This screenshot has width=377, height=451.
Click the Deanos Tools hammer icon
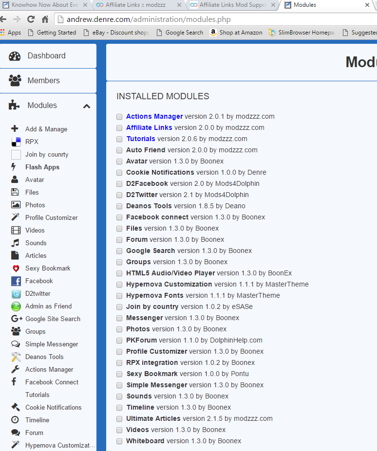[x=16, y=357]
